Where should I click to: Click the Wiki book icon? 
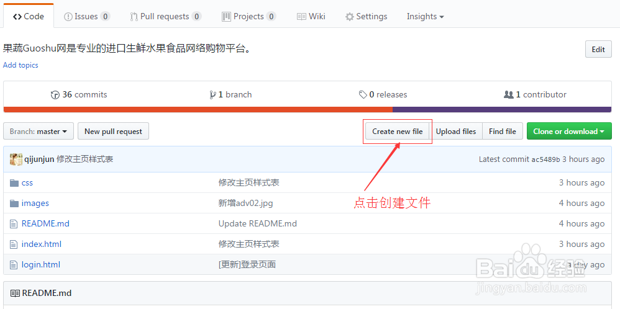(x=301, y=17)
